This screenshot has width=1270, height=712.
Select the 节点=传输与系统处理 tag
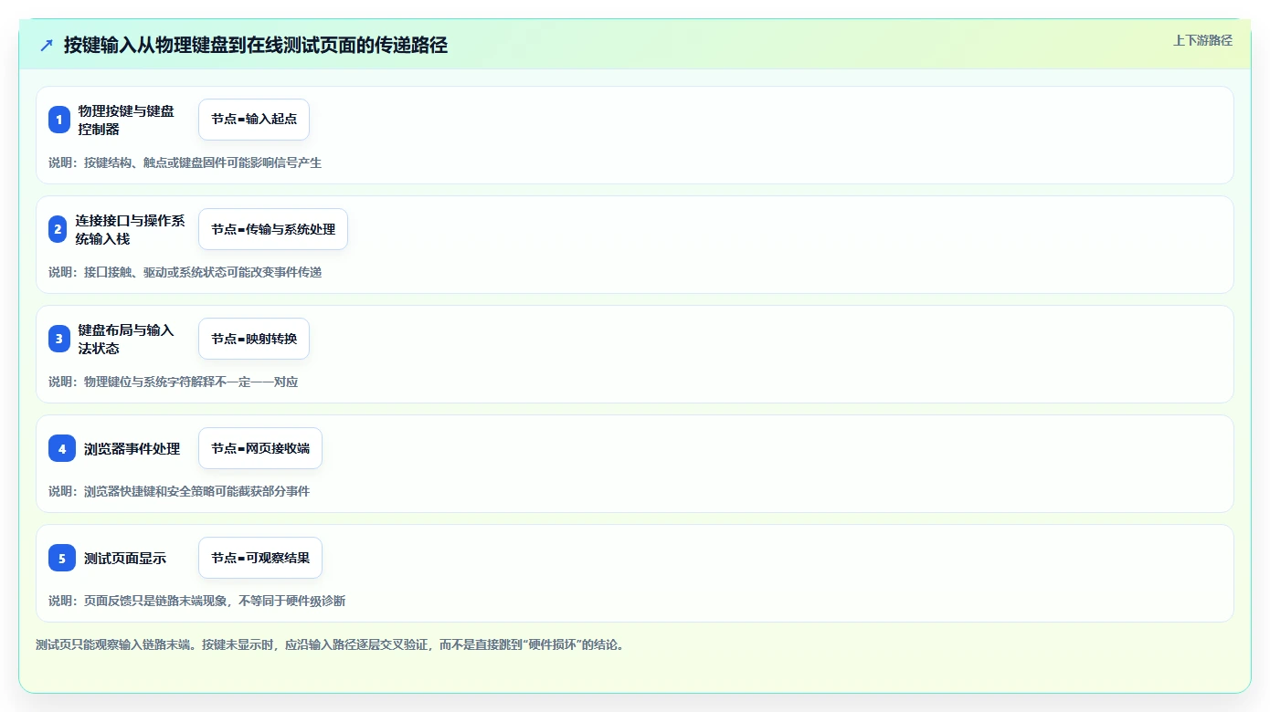(x=273, y=229)
